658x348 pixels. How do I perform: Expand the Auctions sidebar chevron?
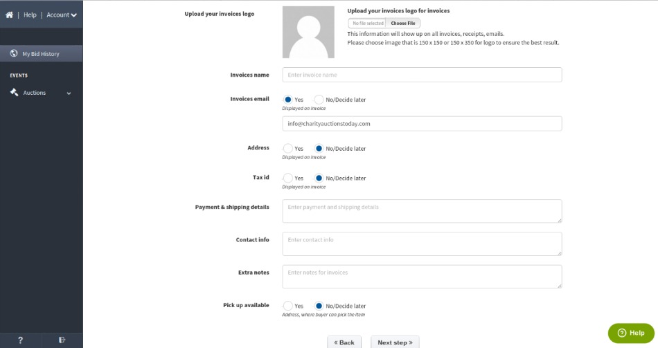pos(69,93)
